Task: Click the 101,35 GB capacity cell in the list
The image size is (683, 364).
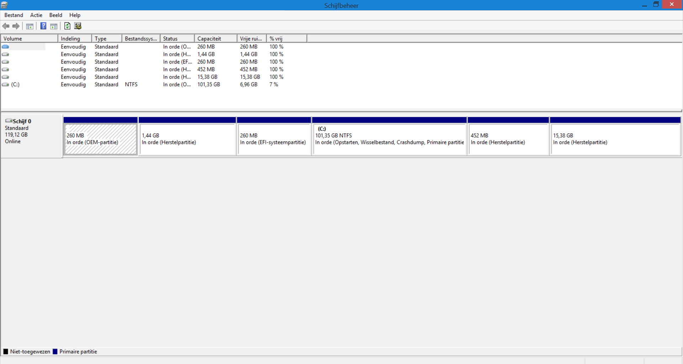Action: pyautogui.click(x=209, y=85)
